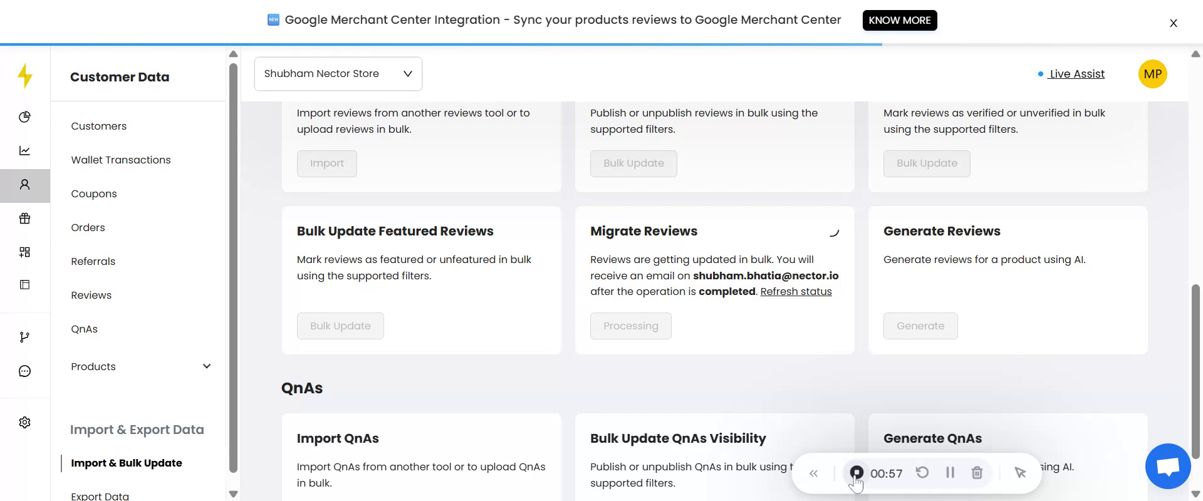Select the gift box rewards sidebar icon

pos(24,219)
